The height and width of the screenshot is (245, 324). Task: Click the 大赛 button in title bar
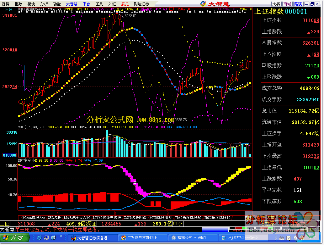coord(276,4)
